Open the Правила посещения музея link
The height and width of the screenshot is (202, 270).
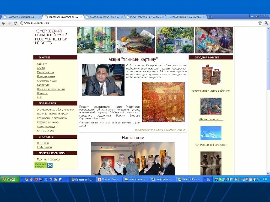click(53, 114)
